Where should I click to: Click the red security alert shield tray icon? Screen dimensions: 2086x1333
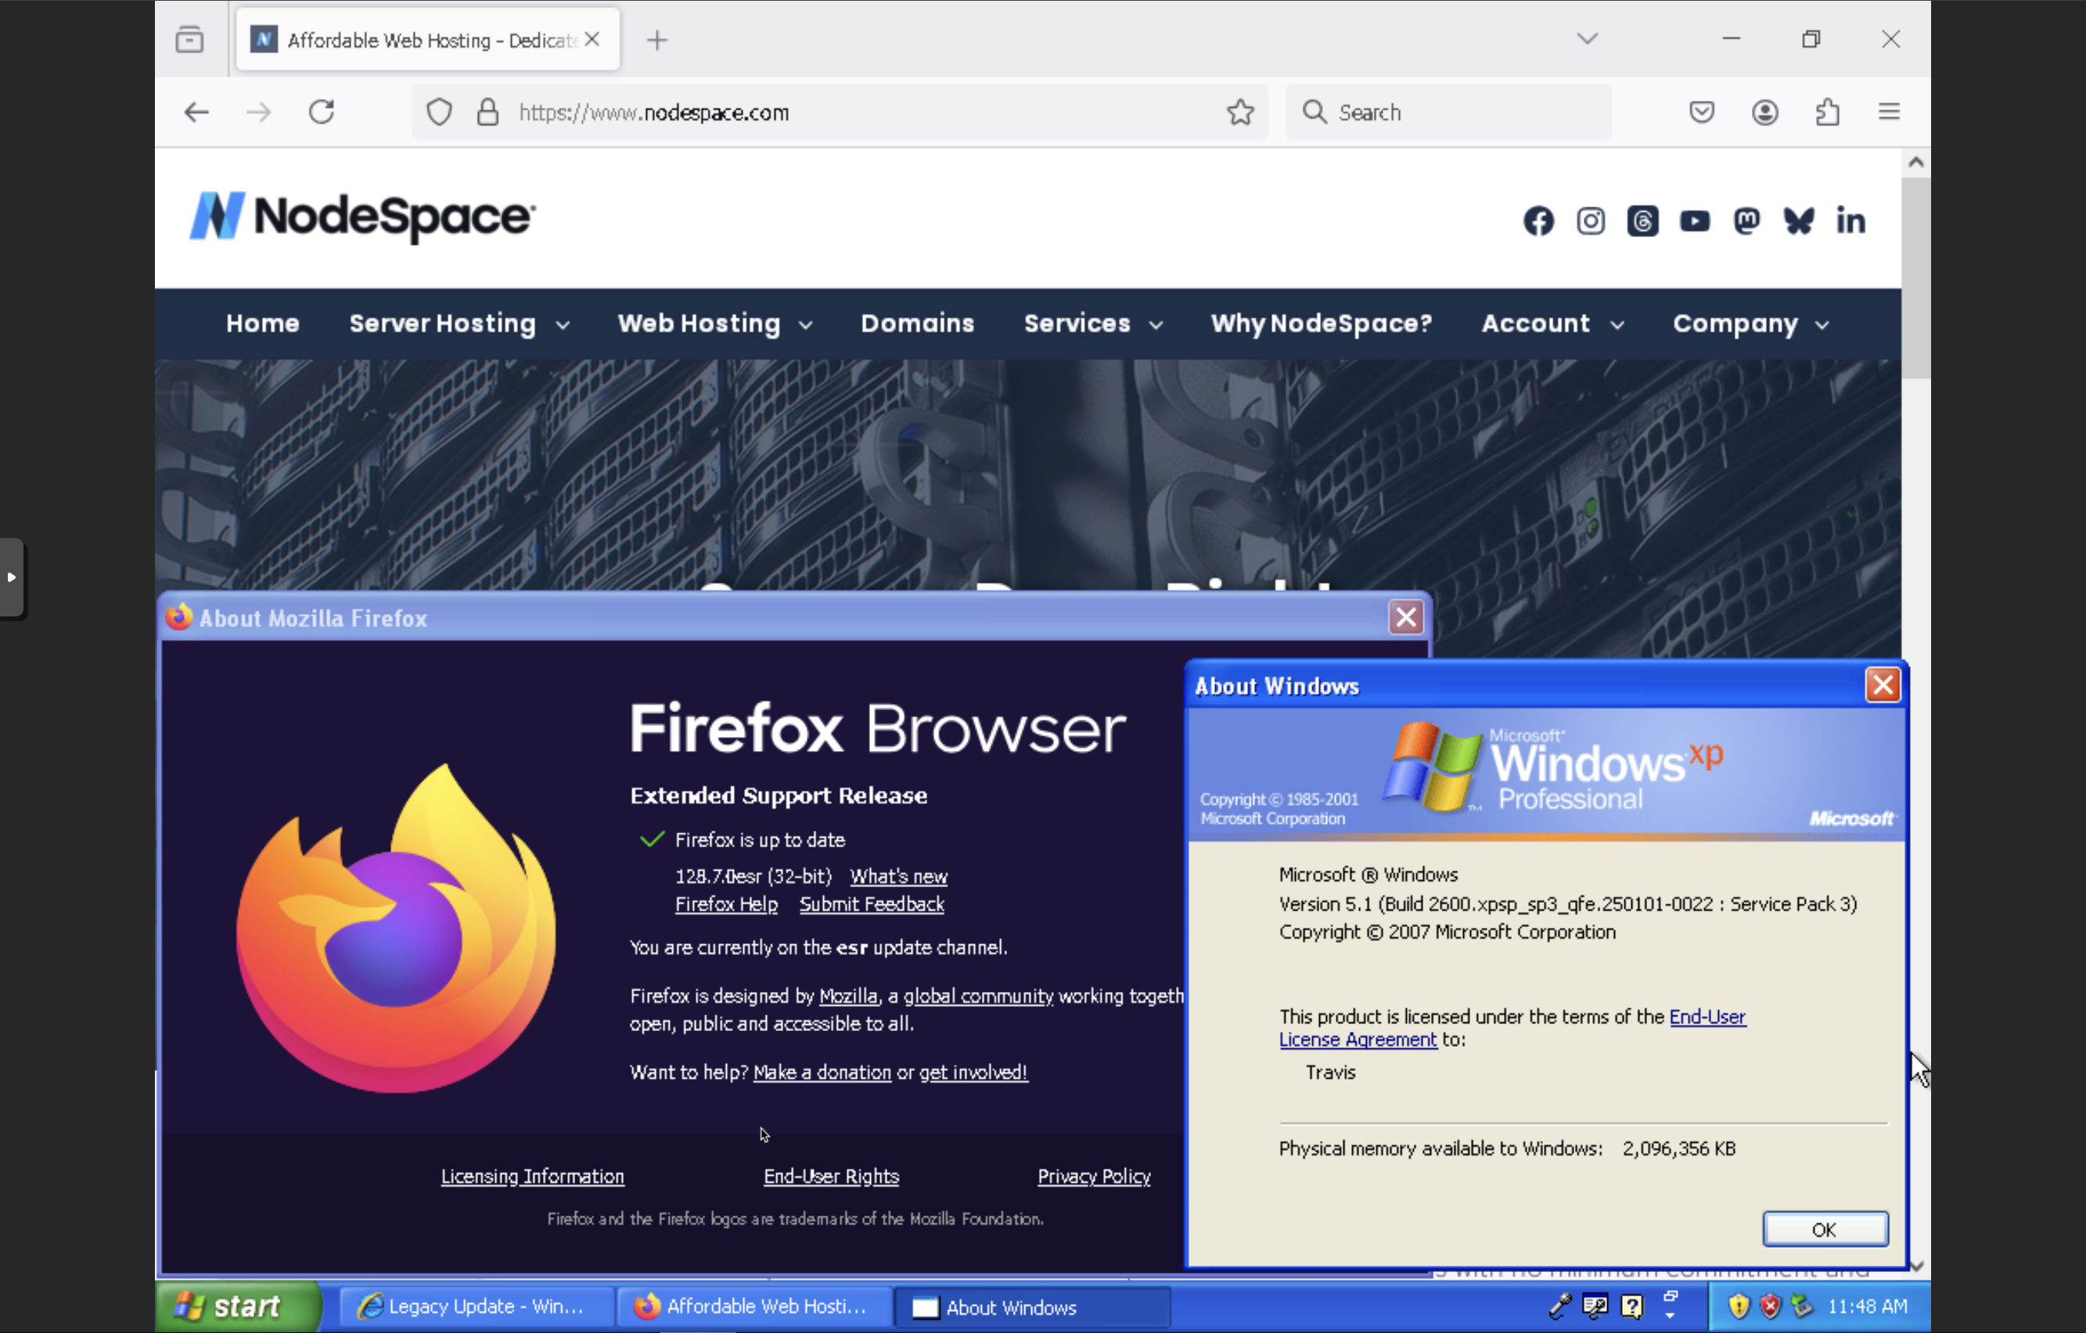(1771, 1306)
